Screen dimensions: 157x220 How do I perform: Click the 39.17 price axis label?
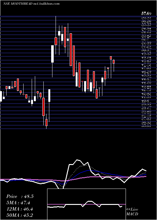[146, 108]
